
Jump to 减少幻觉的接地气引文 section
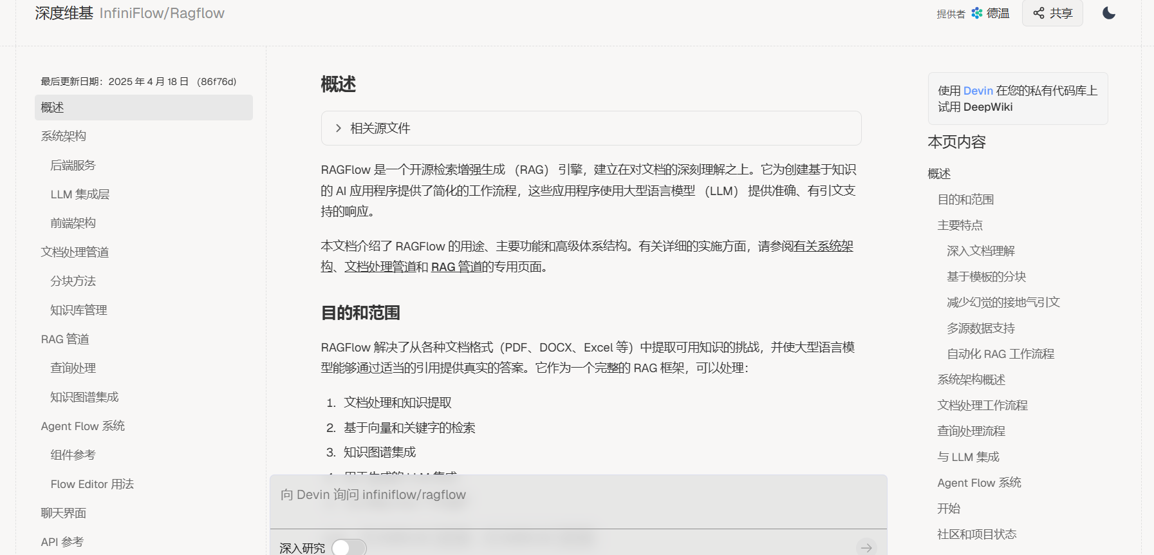pos(1003,302)
